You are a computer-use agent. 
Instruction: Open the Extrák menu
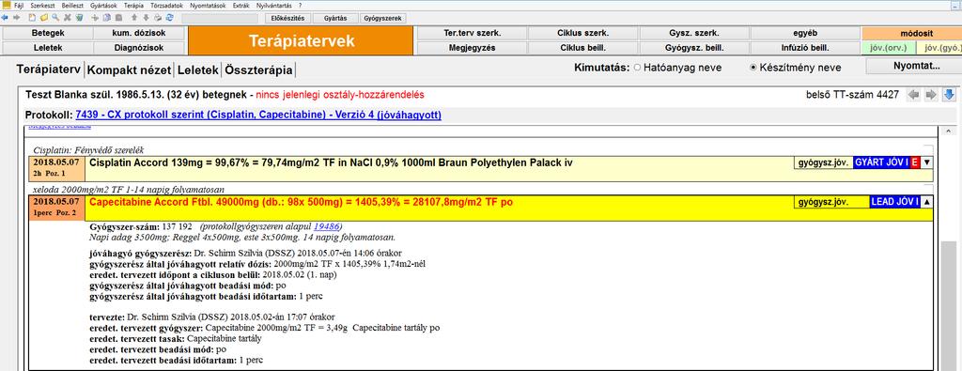pyautogui.click(x=241, y=5)
